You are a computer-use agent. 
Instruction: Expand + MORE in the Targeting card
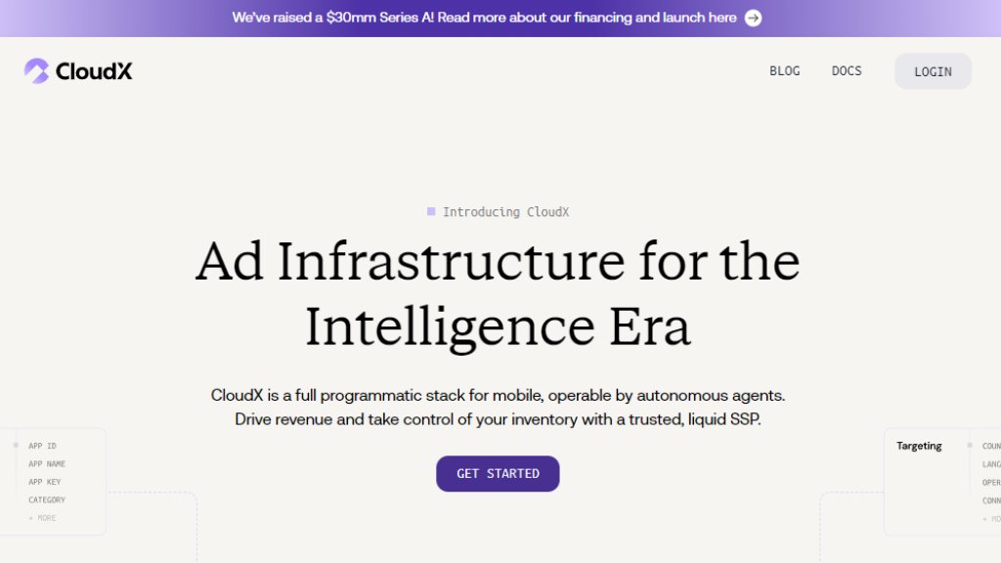991,518
